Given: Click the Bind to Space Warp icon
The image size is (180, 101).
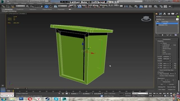Looking at the screenshot, I should click(12, 6).
